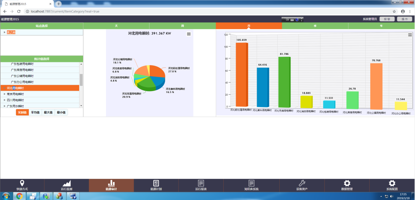This screenshot has width=415, height=200.
Task: Open 设备资产 wrench icon
Action: pyautogui.click(x=302, y=183)
